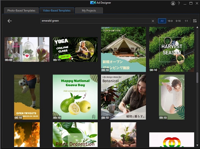This screenshot has height=149, width=200.
Task: Open the My Projects tab
Action: 89,11
